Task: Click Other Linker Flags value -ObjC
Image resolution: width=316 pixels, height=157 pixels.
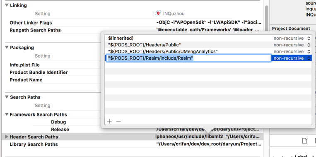Action: click(x=209, y=22)
